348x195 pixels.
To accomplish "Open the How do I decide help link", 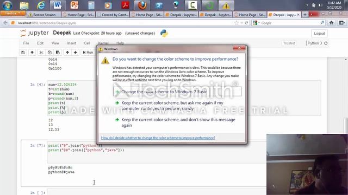I will pyautogui.click(x=158, y=138).
